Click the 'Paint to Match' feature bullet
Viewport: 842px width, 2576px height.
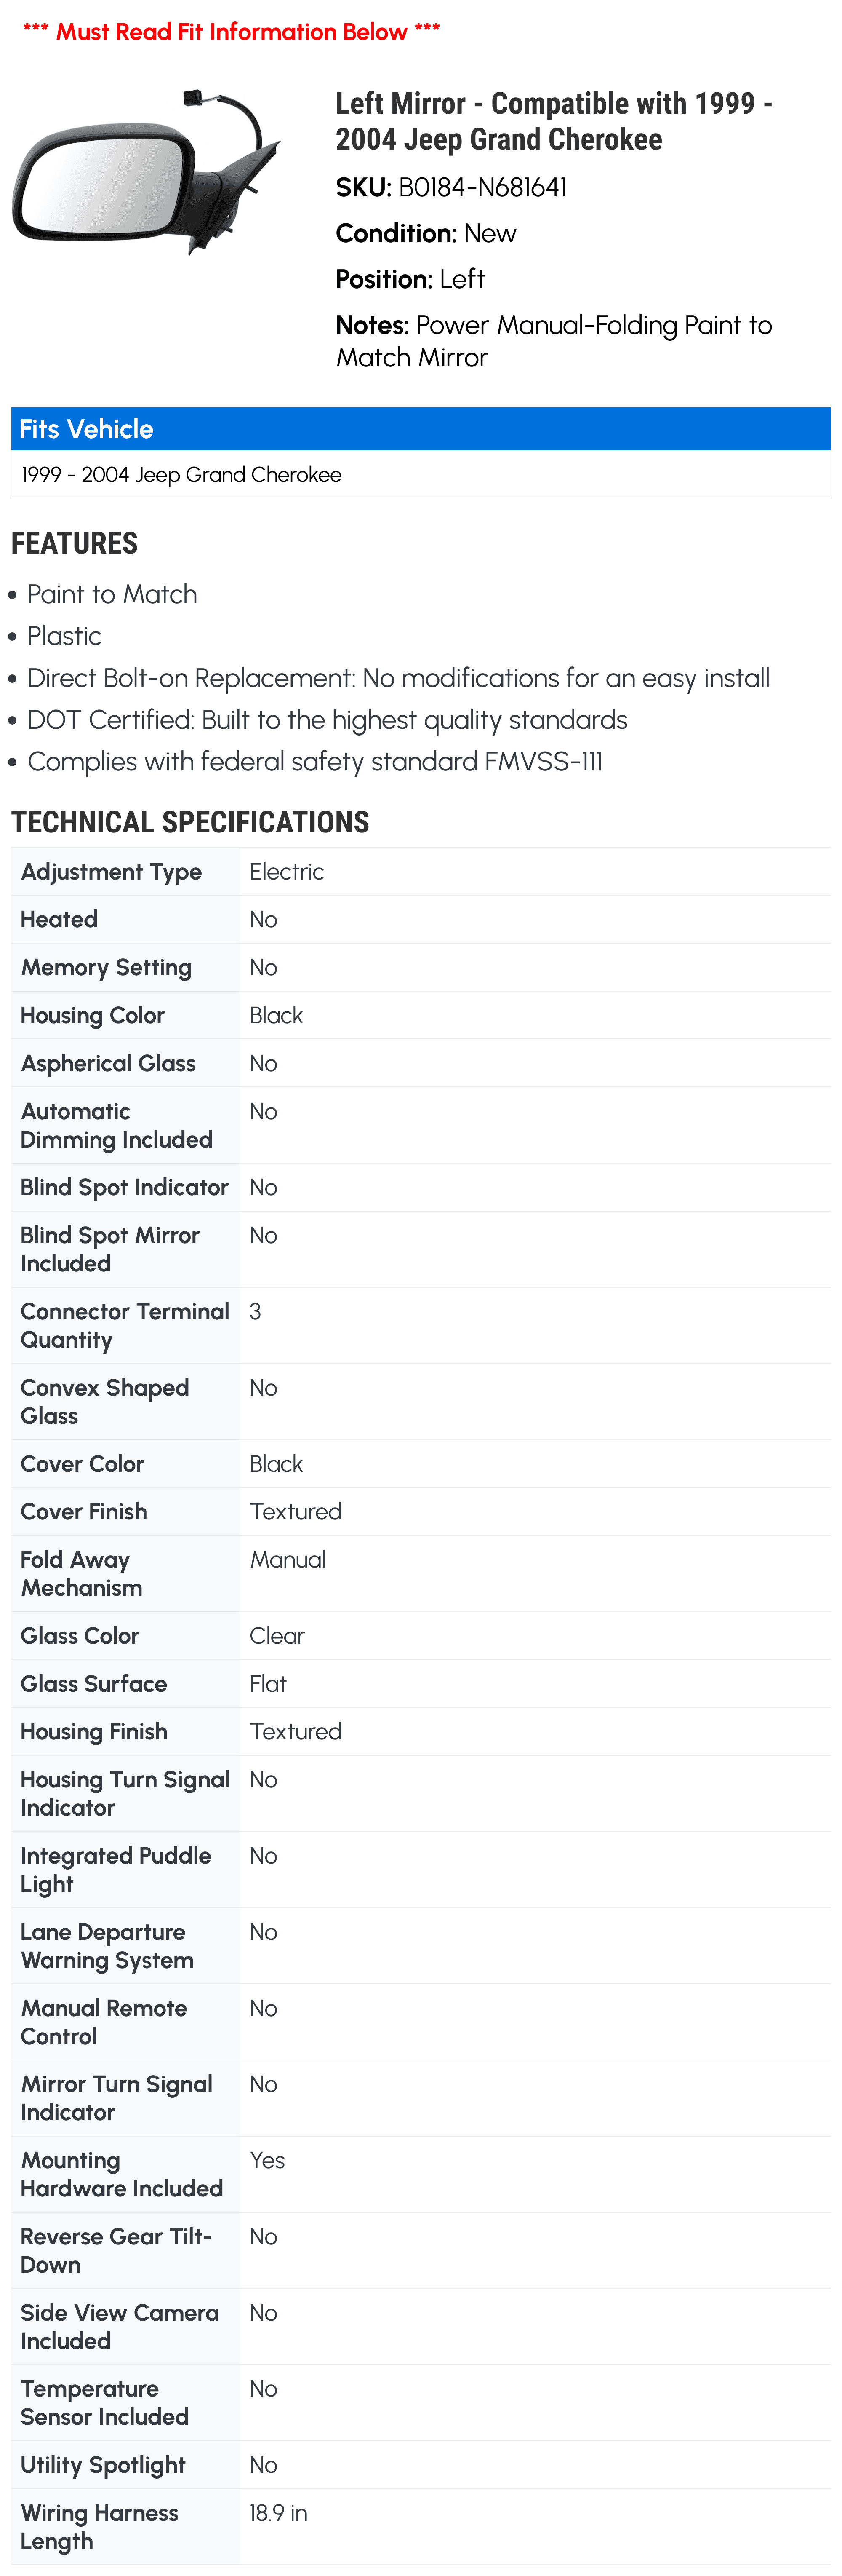tap(112, 594)
